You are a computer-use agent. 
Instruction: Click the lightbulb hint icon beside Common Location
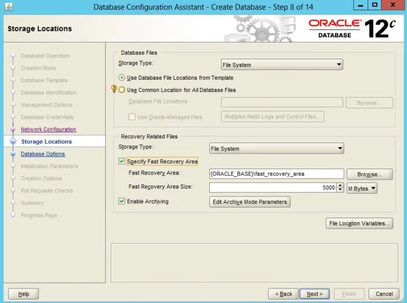click(x=114, y=89)
